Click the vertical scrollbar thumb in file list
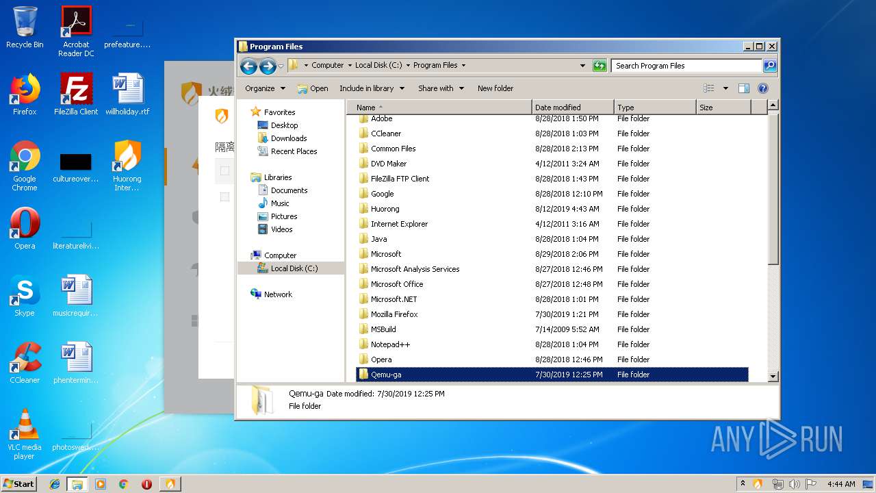This screenshot has width=876, height=493. pos(773,190)
